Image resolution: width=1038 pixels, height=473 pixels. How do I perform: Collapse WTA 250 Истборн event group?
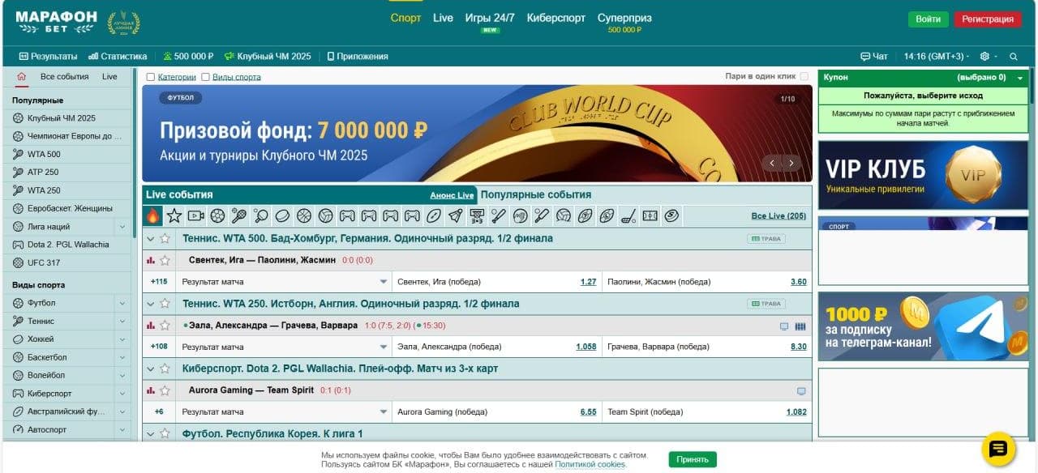(x=149, y=304)
